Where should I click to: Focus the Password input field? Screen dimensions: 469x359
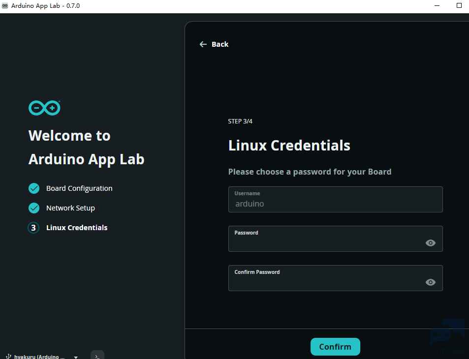click(x=335, y=239)
